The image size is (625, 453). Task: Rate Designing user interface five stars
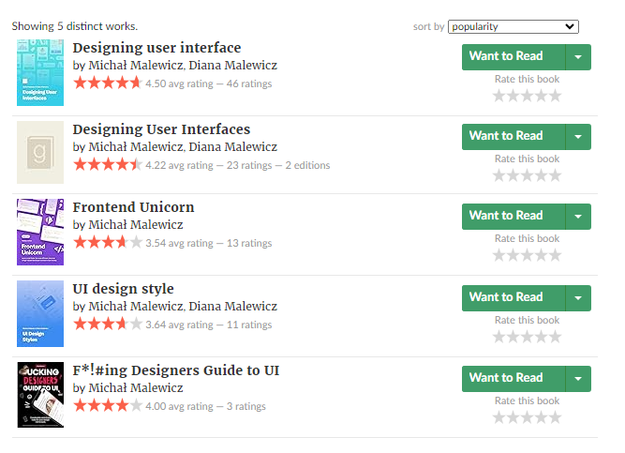555,96
